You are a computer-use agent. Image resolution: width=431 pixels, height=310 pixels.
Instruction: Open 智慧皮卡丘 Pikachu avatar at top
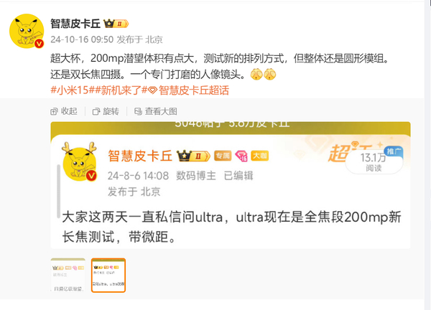(27, 31)
